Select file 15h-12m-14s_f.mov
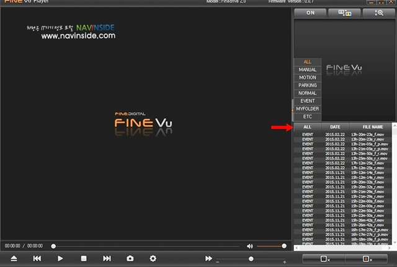 click(x=343, y=173)
